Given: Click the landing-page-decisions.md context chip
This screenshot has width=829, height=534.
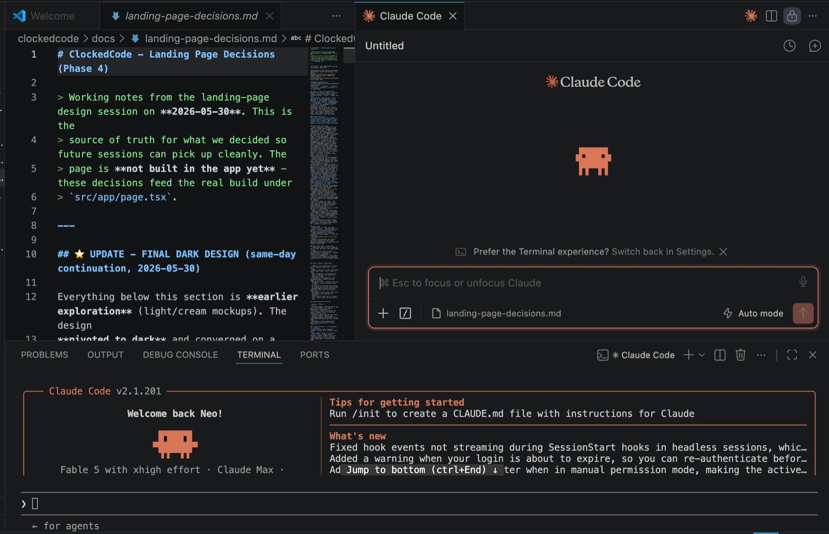Looking at the screenshot, I should point(496,313).
